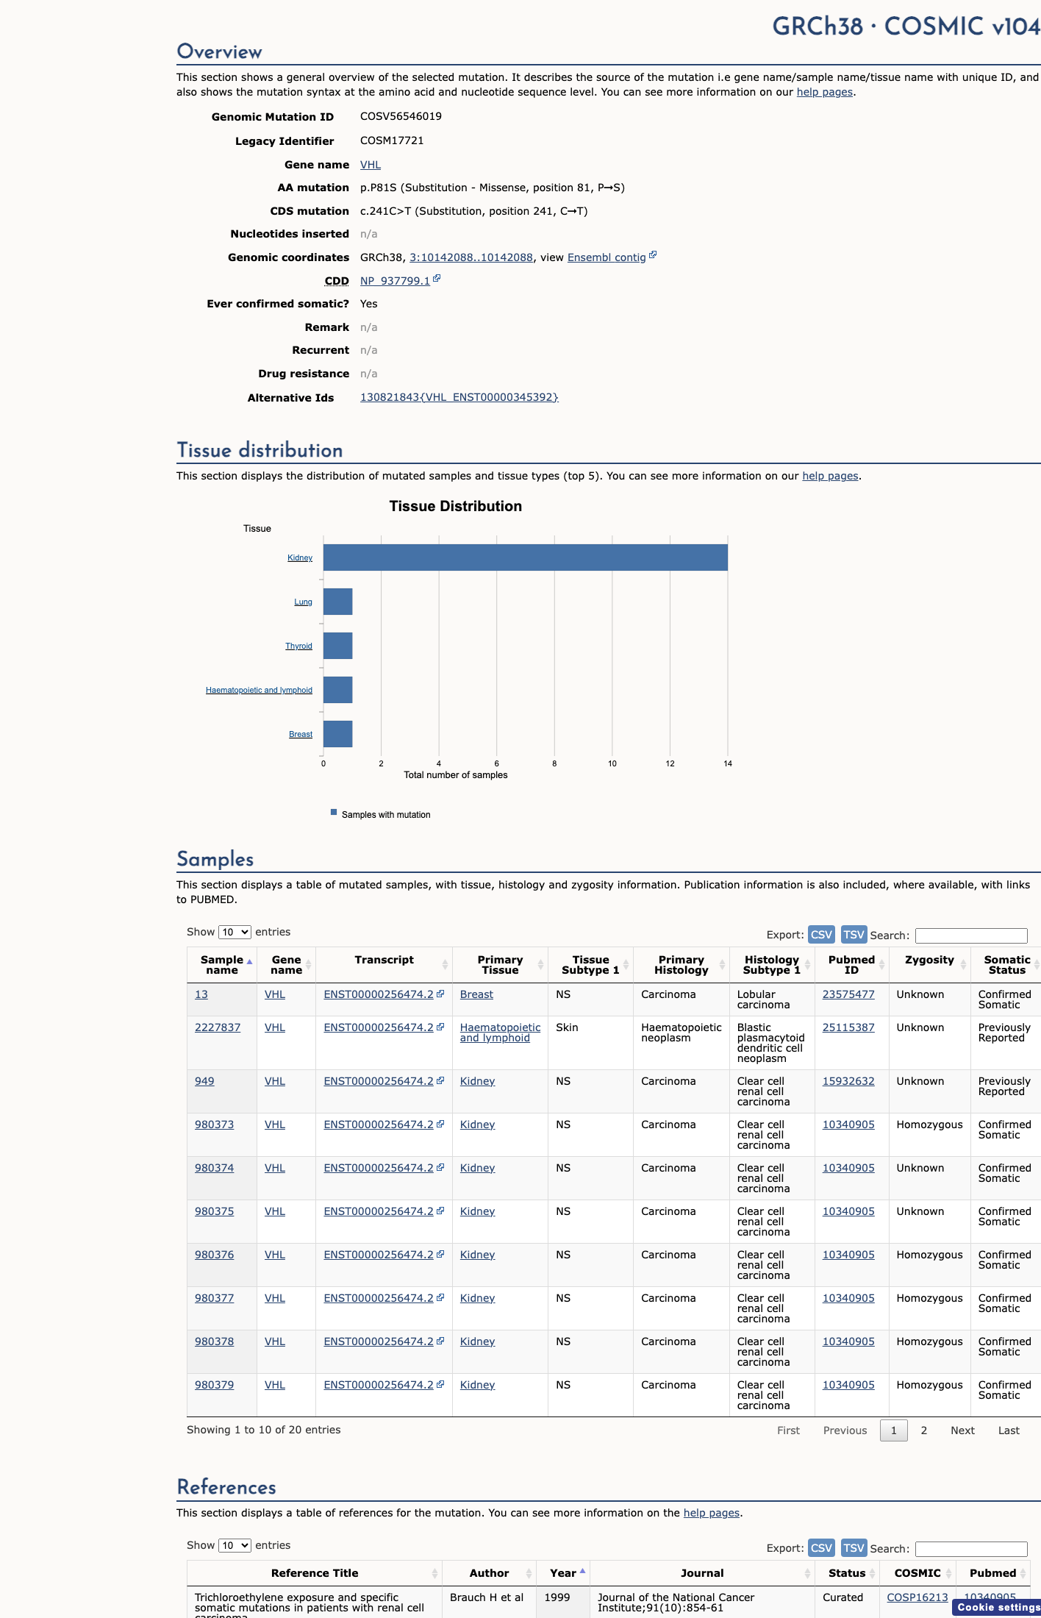Open COSP16213 COSMIC reference link

click(917, 1597)
